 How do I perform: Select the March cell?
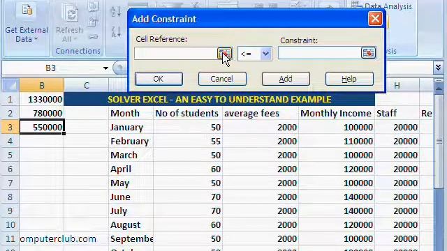131,155
